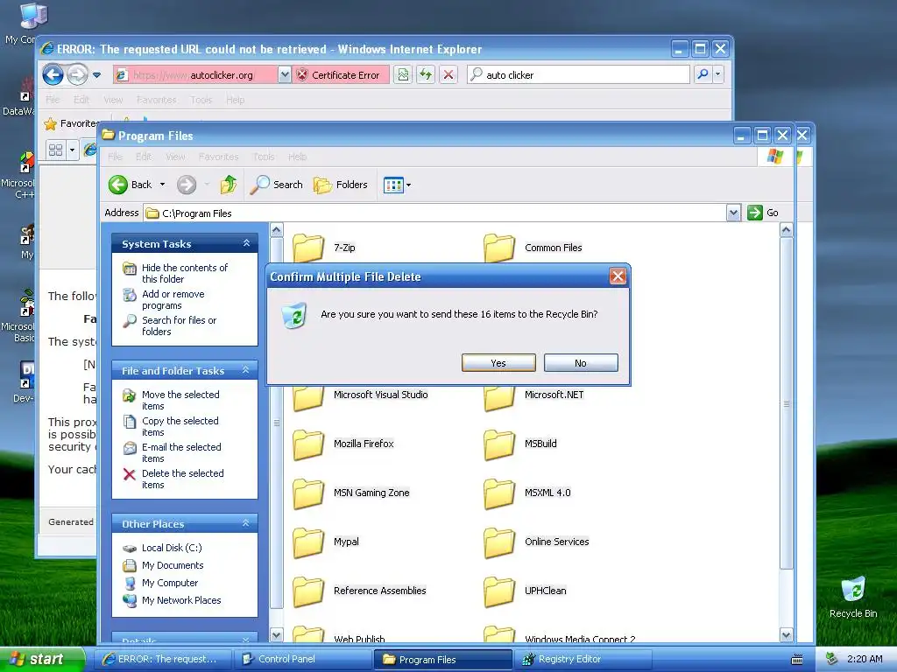Click the Back arrow in Program Files window
The height and width of the screenshot is (672, 897).
(x=118, y=185)
